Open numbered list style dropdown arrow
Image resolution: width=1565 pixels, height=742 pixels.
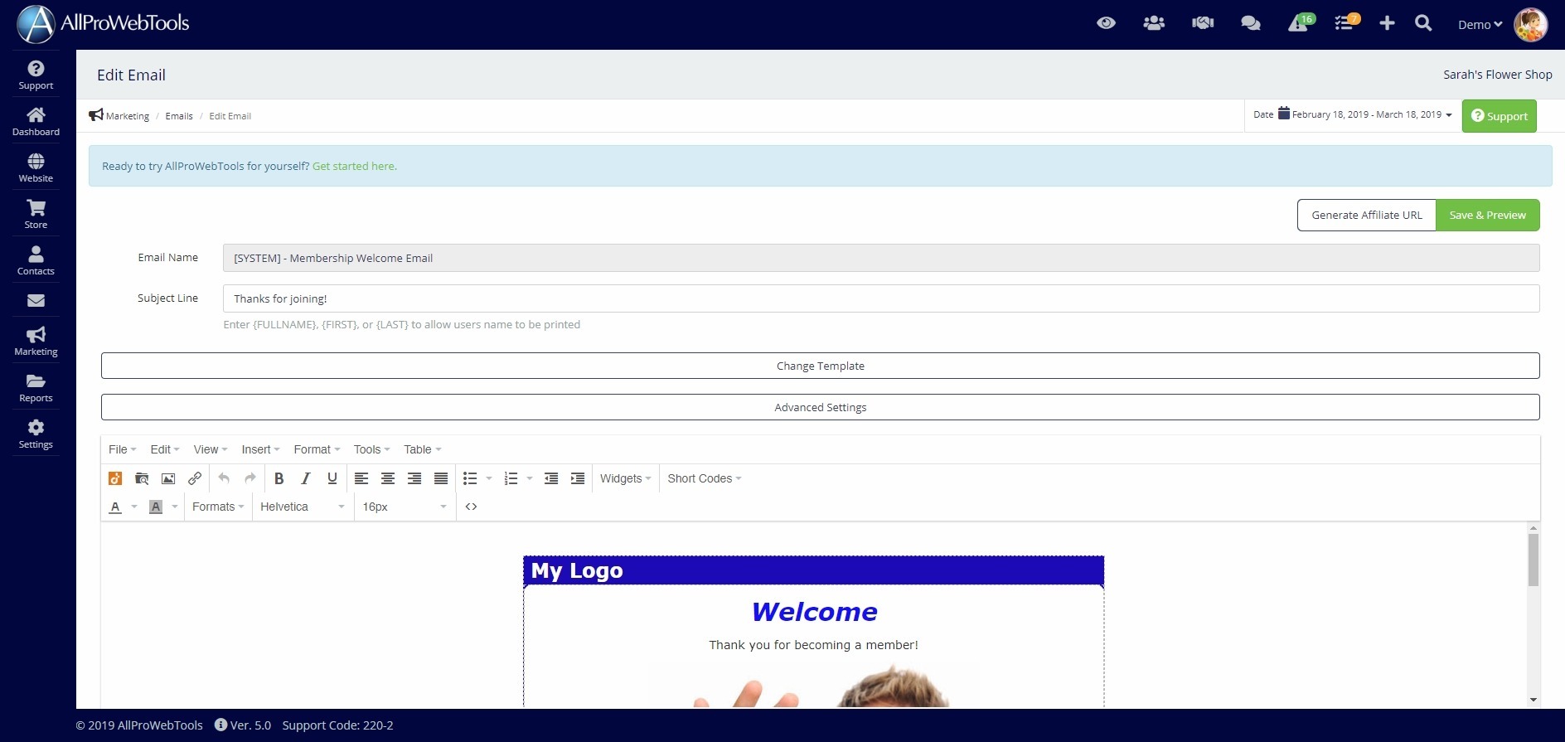530,478
